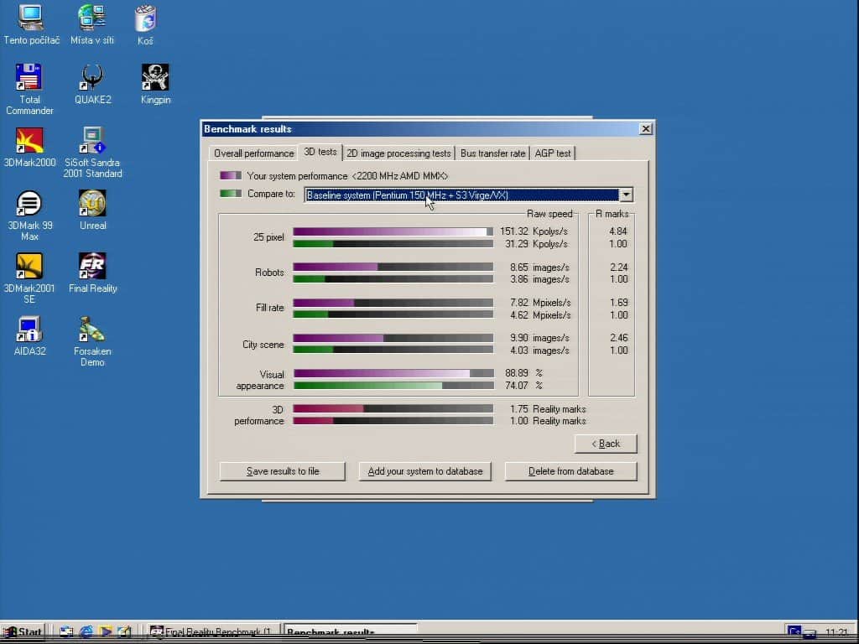Viewport: 859px width, 644px height.
Task: Launch the QUAKE2 shortcut
Action: (92, 78)
